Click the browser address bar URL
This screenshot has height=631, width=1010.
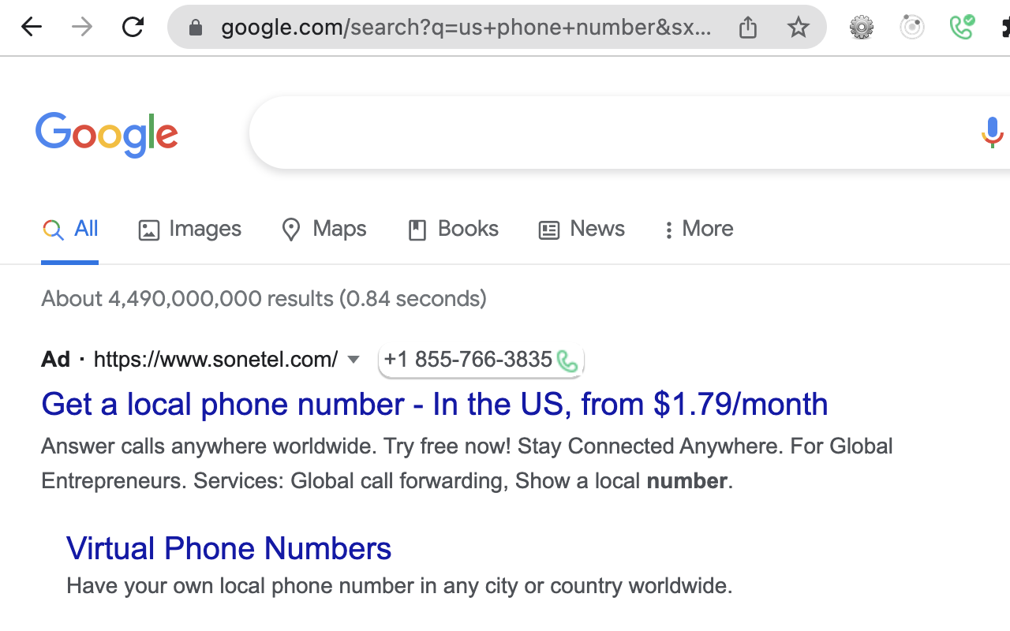pyautogui.click(x=466, y=28)
